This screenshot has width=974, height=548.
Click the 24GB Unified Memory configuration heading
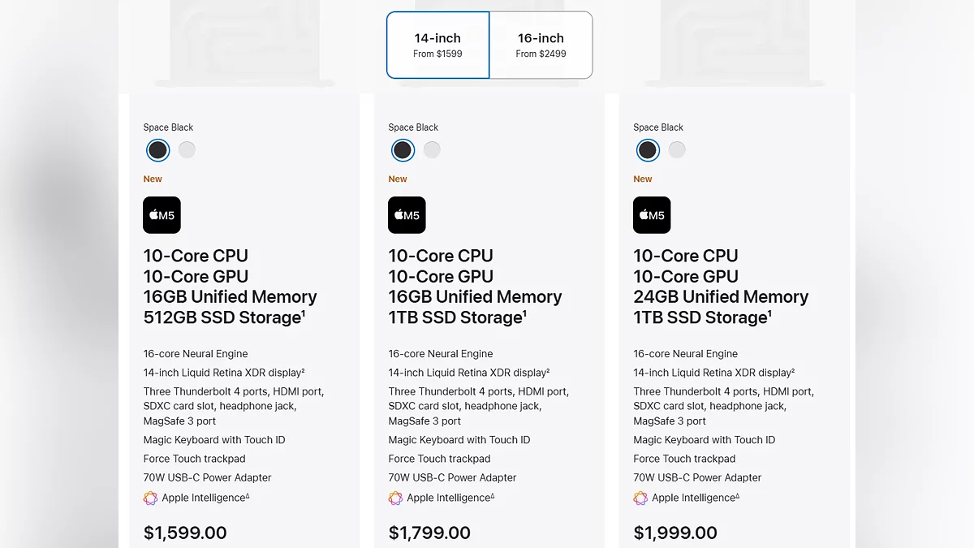(721, 297)
